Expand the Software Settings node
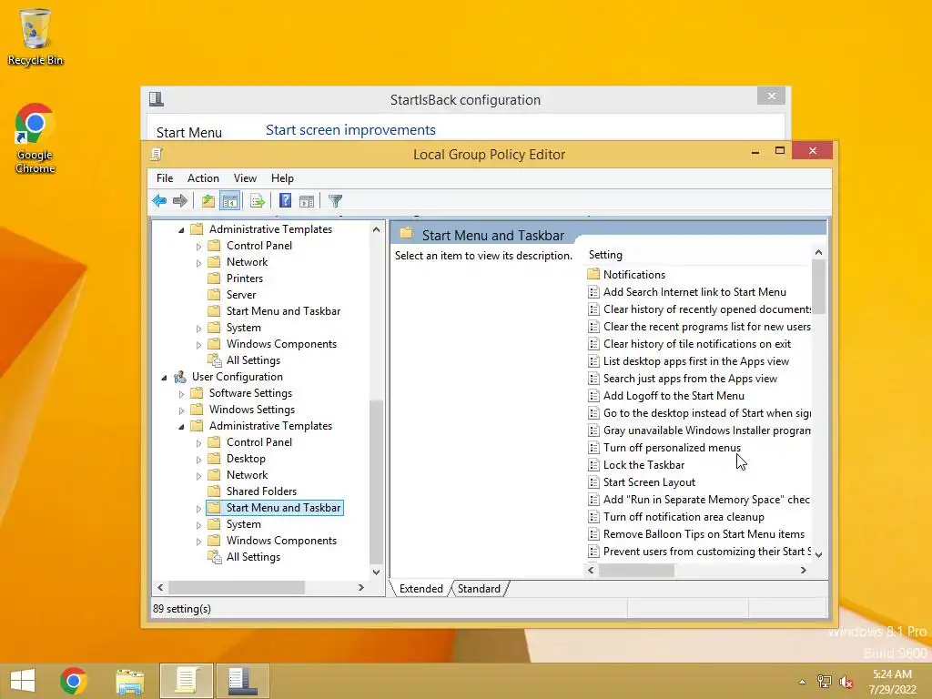The height and width of the screenshot is (699, 932). click(181, 393)
